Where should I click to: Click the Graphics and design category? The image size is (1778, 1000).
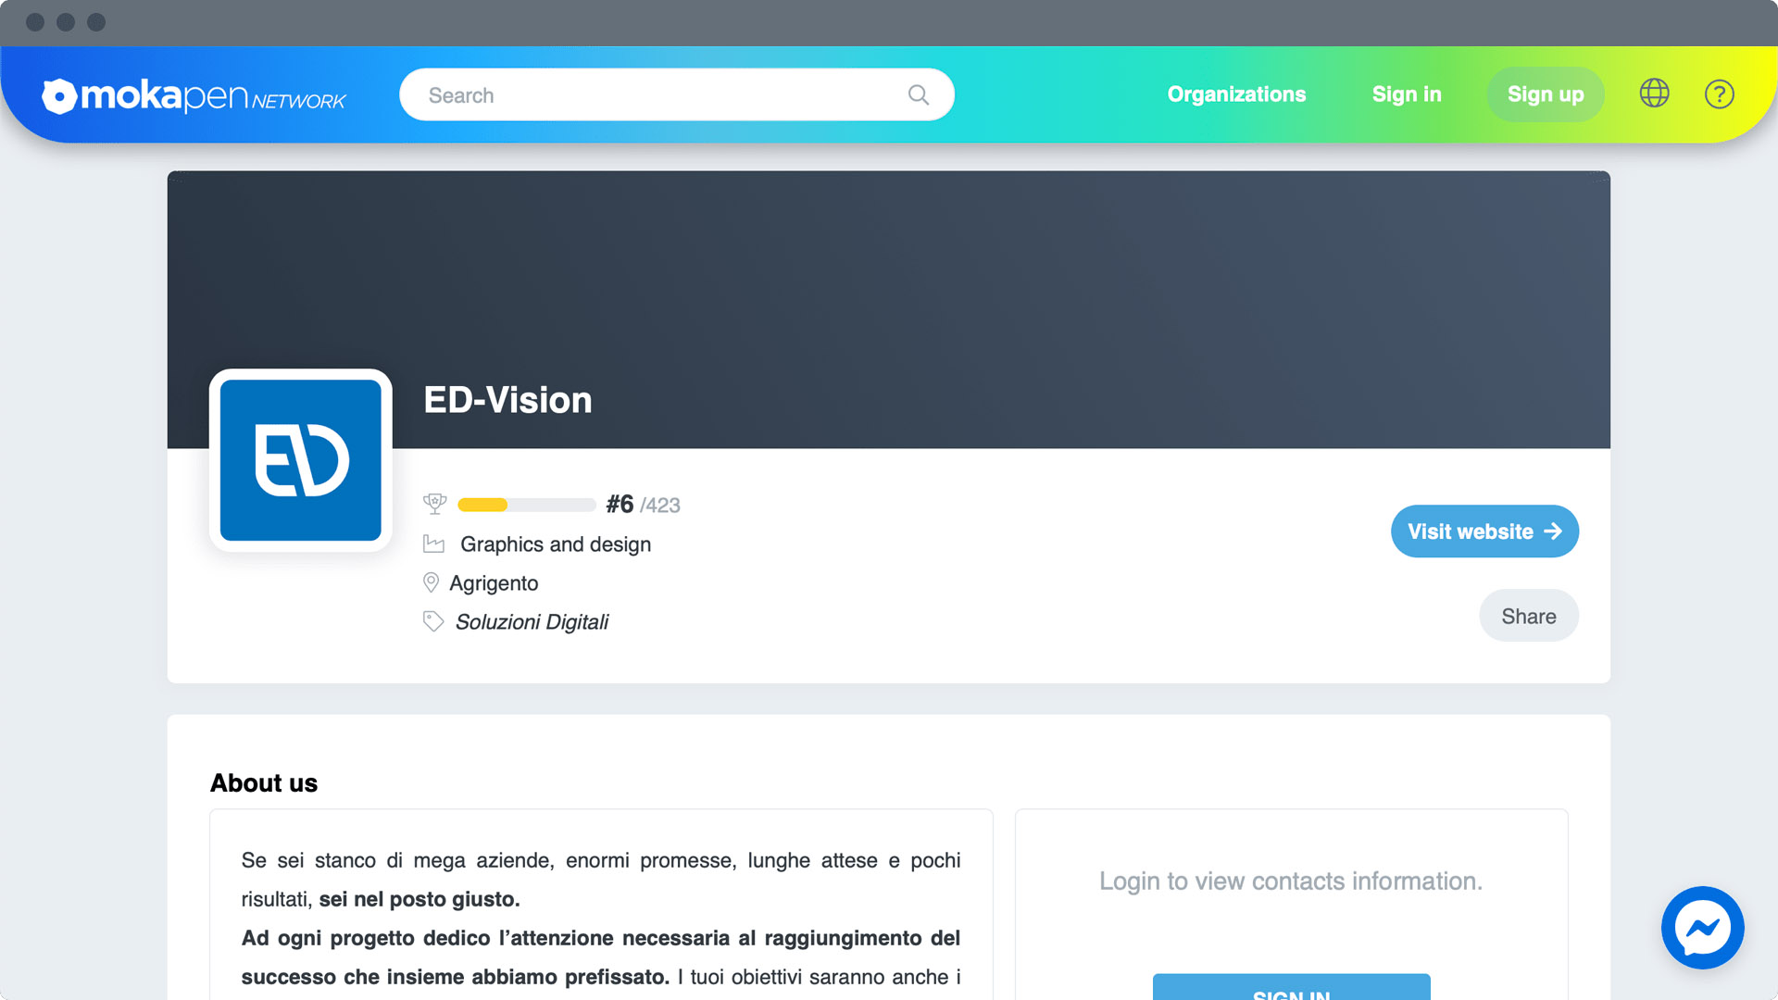[x=556, y=544]
